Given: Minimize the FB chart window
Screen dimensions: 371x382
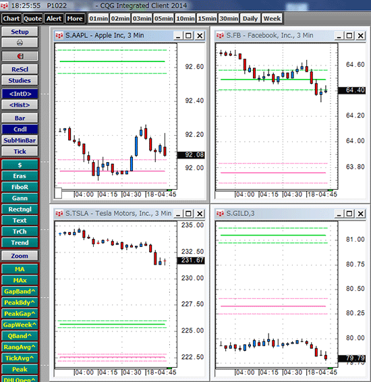Looking at the screenshot, I should [339, 36].
